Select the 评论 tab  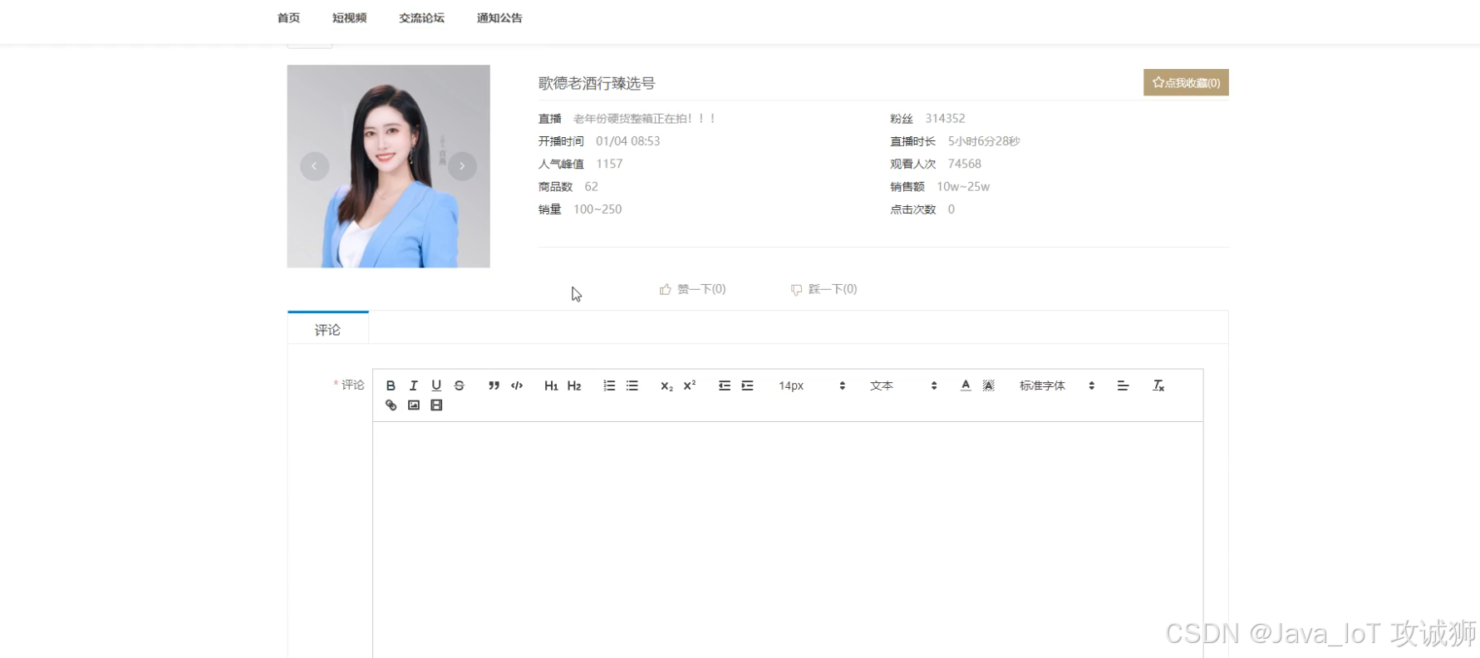tap(327, 329)
